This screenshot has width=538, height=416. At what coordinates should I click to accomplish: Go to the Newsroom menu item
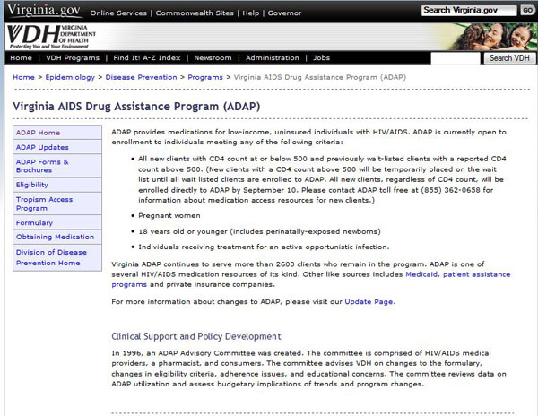coord(213,58)
